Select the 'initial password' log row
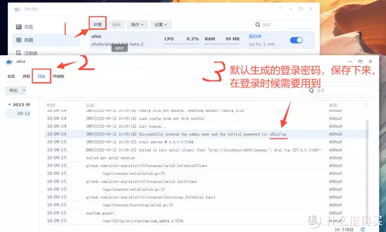This screenshot has height=232, width=386. point(206,134)
